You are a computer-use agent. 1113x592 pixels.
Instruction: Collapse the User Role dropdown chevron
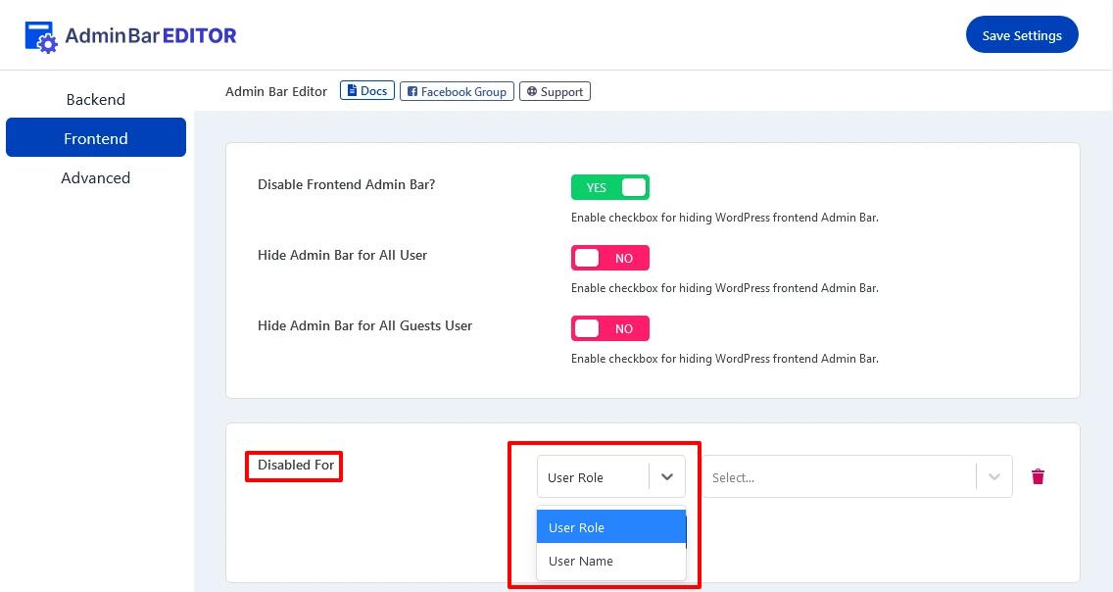tap(666, 477)
